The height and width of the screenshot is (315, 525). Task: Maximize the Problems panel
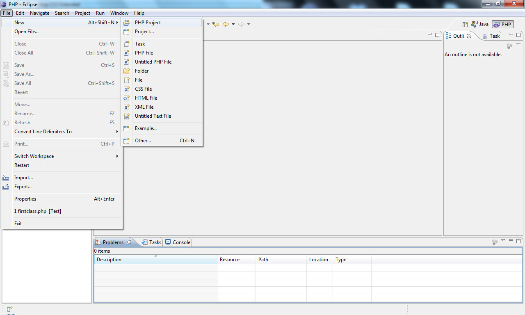tap(518, 241)
